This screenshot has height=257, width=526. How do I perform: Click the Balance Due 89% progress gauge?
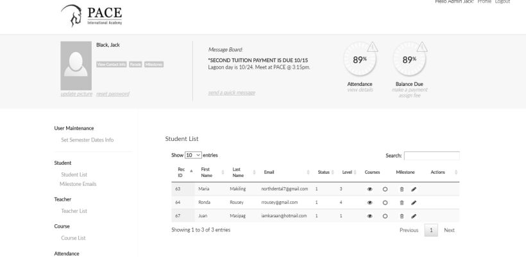pyautogui.click(x=409, y=60)
